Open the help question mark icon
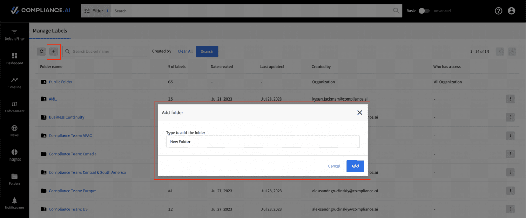 coord(498,11)
